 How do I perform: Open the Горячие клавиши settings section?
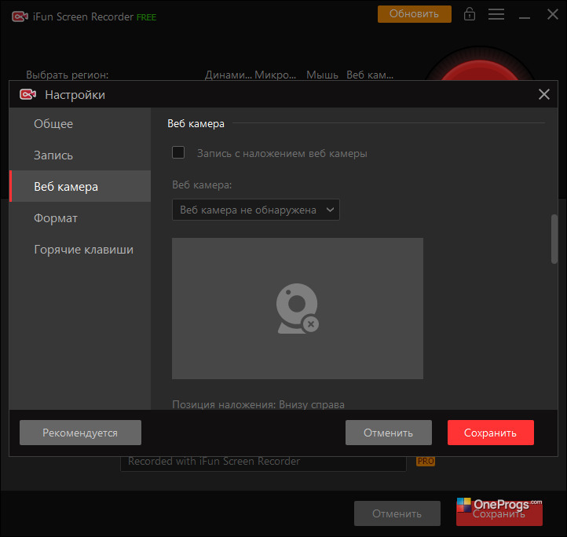80,250
